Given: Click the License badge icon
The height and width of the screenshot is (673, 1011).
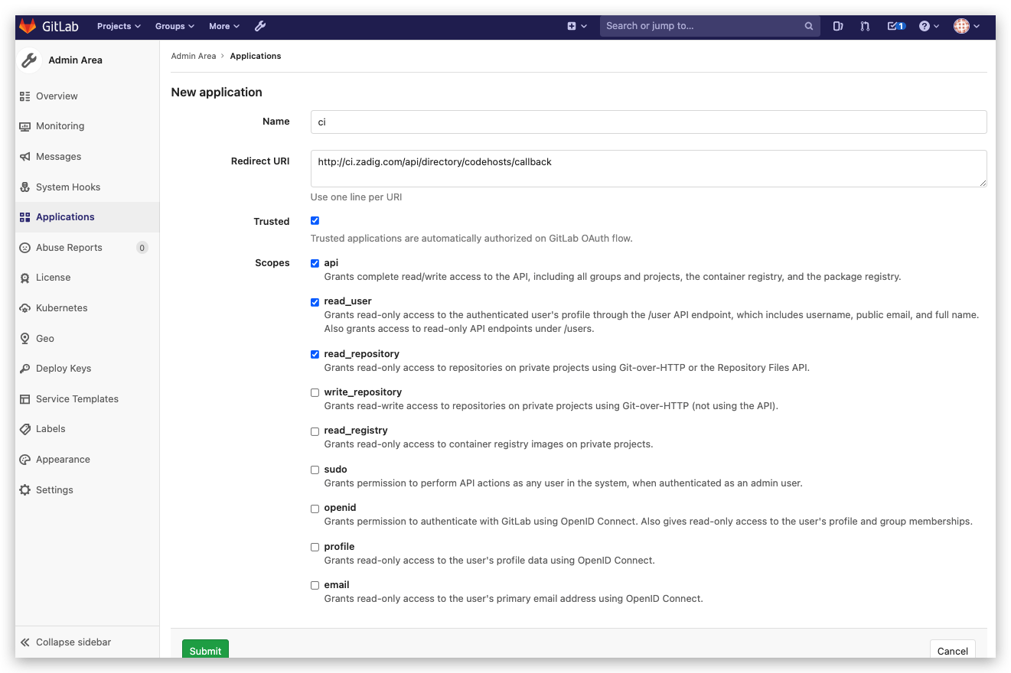Looking at the screenshot, I should click(24, 278).
